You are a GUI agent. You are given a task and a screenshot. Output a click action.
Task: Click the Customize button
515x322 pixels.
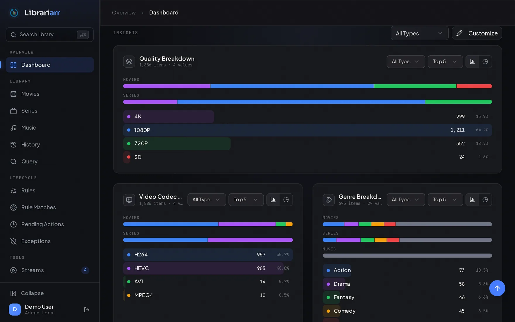pos(477,33)
